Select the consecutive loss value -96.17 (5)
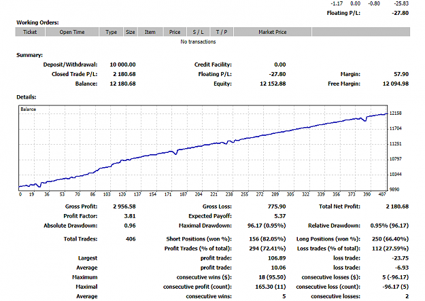 [x=396, y=287]
